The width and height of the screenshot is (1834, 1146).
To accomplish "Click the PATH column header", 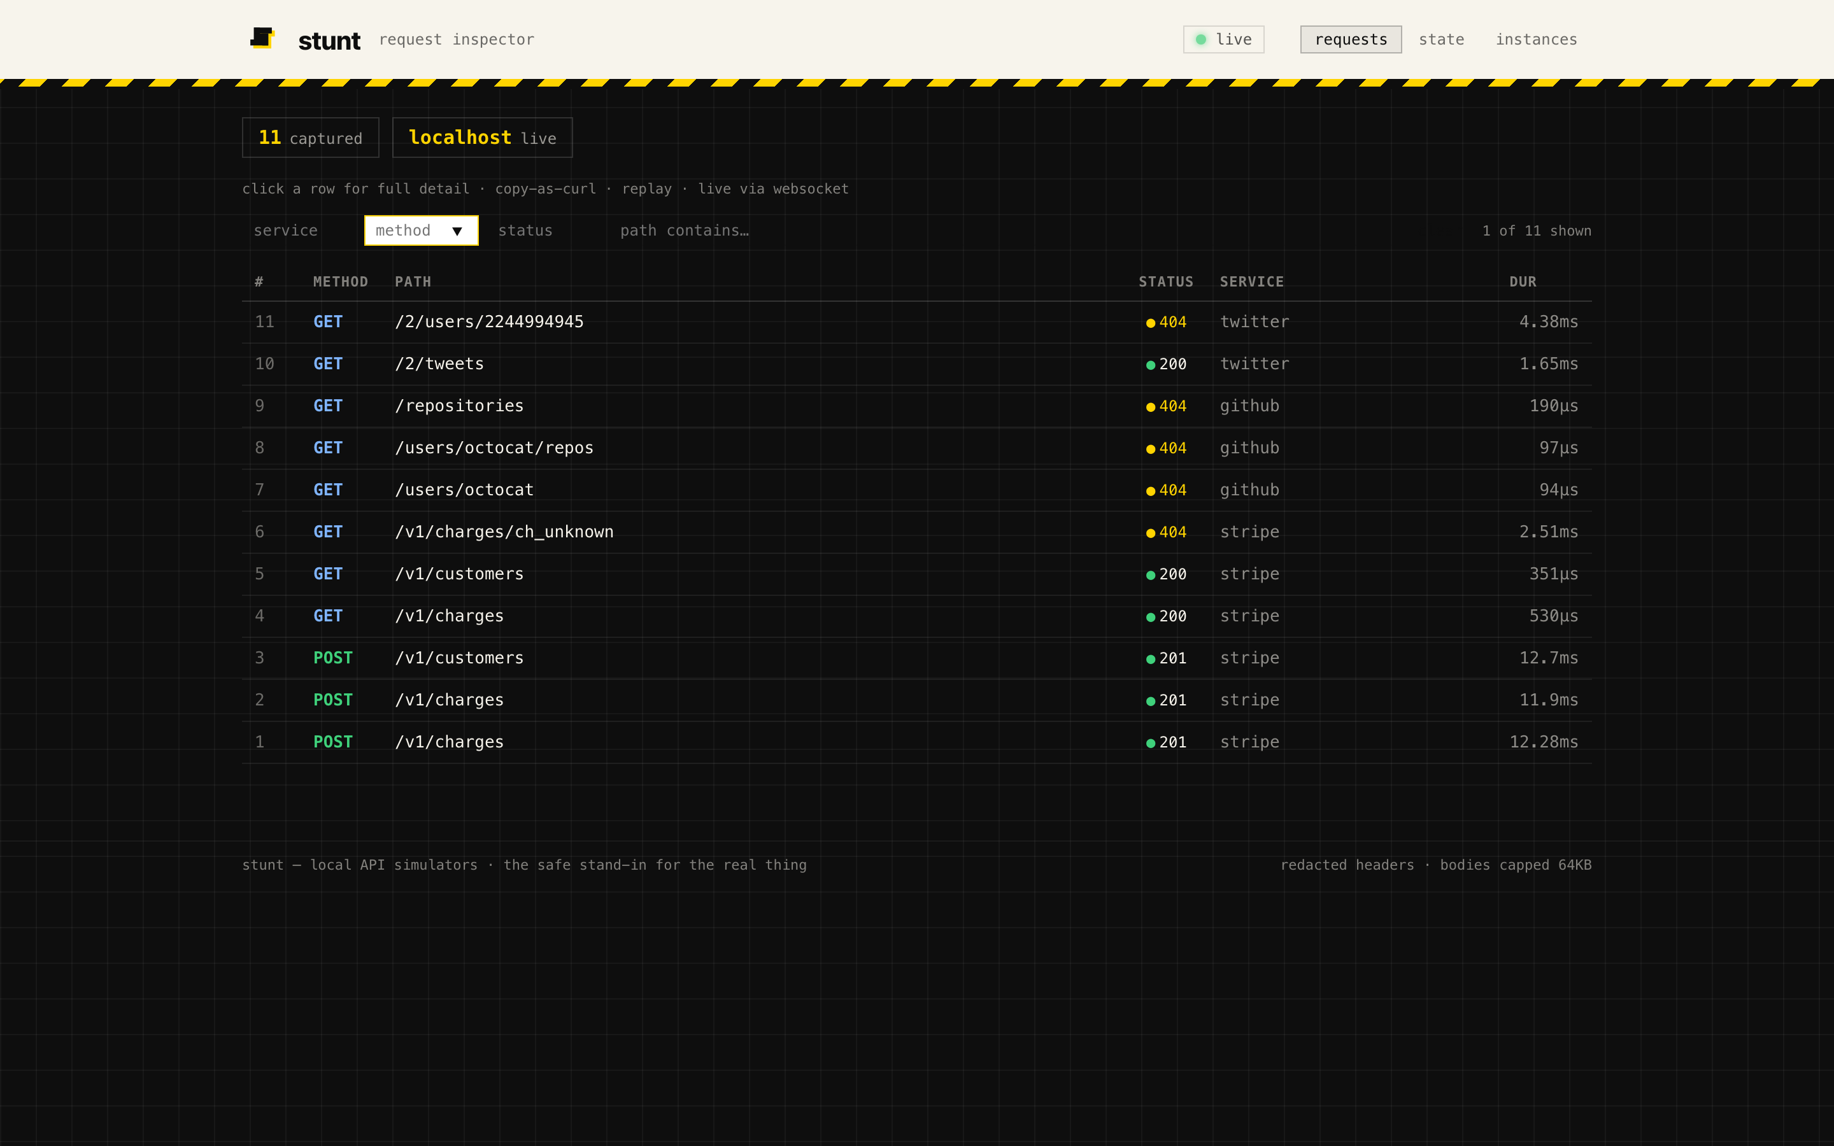I will [413, 282].
